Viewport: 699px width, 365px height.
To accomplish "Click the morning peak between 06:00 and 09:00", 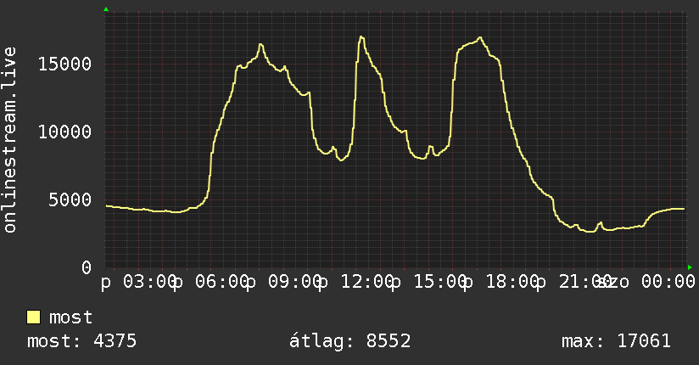I will pos(260,44).
